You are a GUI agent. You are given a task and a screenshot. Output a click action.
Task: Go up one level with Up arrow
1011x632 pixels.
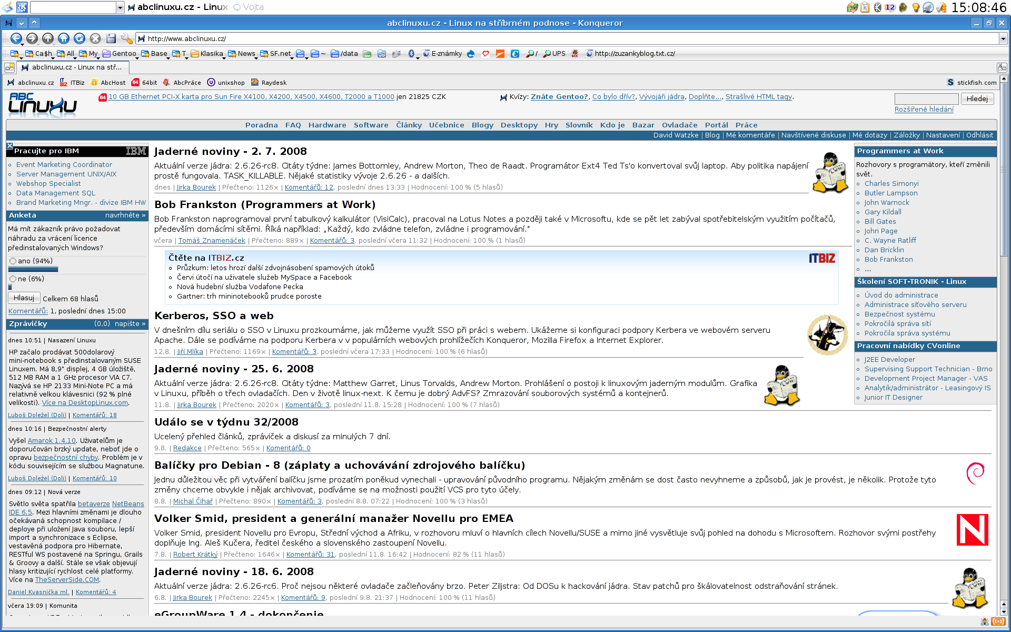coord(48,38)
